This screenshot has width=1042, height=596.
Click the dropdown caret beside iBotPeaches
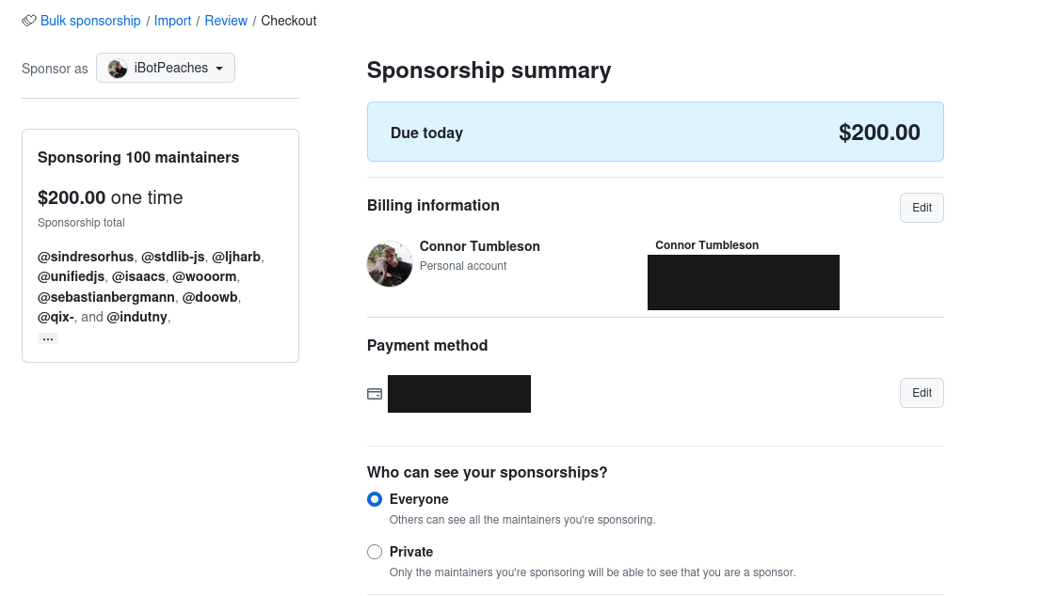pyautogui.click(x=219, y=69)
